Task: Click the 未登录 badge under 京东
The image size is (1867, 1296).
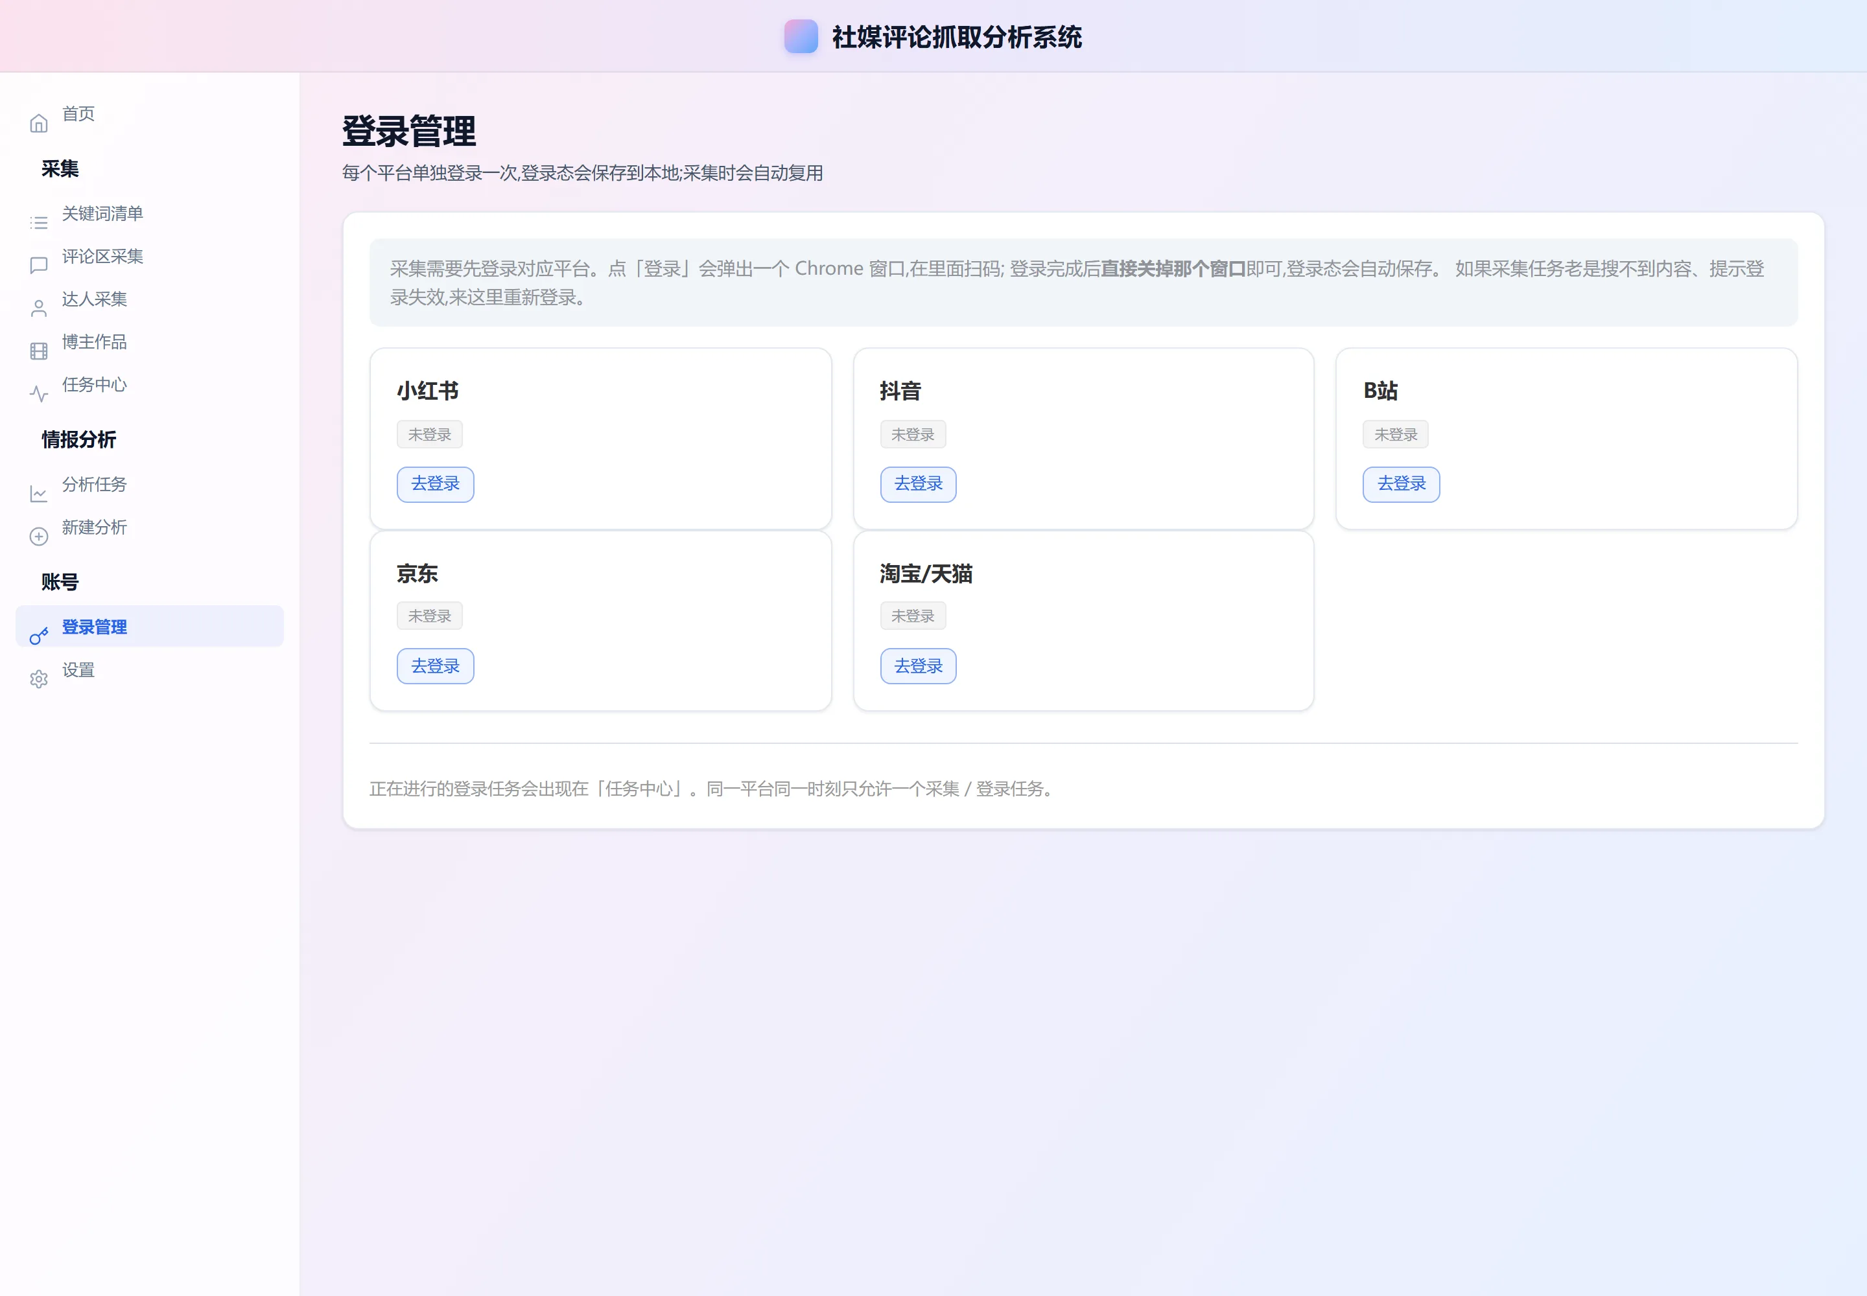Action: pyautogui.click(x=430, y=616)
